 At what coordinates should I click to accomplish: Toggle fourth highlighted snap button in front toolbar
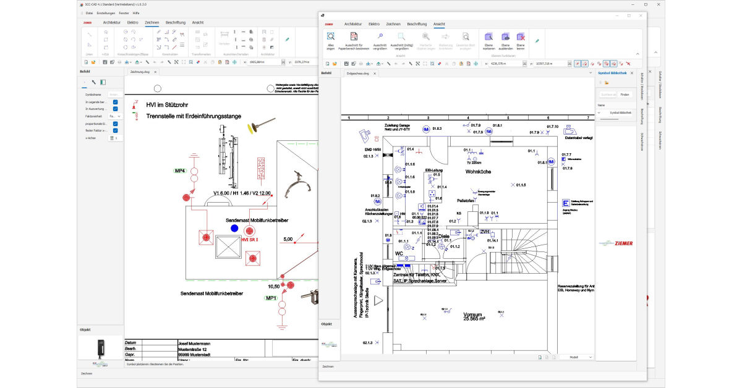(x=614, y=64)
